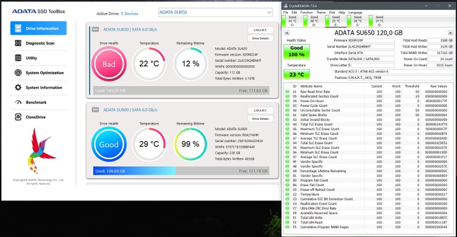Click SU650 remaining lifetime 12 % gauge
The width and height of the screenshot is (457, 237).
(x=190, y=64)
